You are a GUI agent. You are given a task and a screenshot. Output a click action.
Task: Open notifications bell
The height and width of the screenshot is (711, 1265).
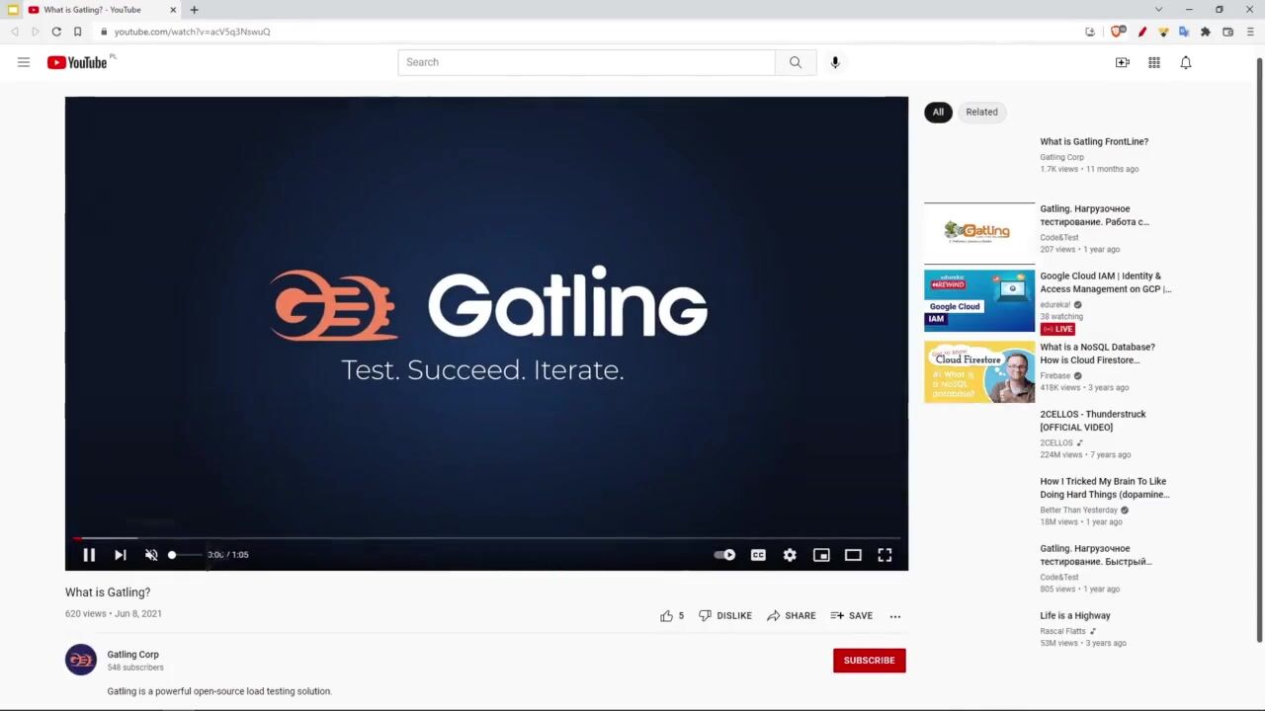[1185, 62]
